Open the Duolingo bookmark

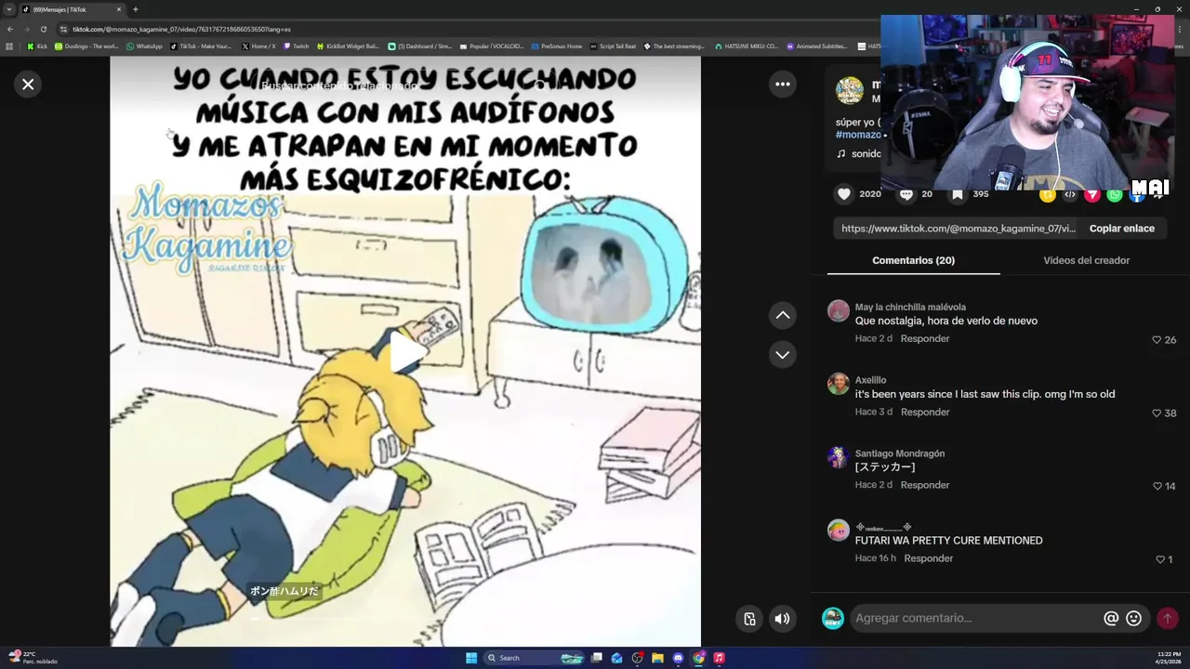[x=86, y=46]
